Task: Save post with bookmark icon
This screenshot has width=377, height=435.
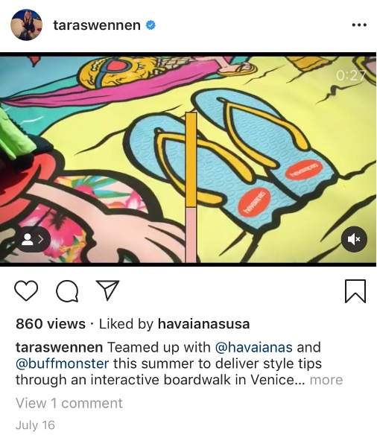Action: click(x=355, y=291)
